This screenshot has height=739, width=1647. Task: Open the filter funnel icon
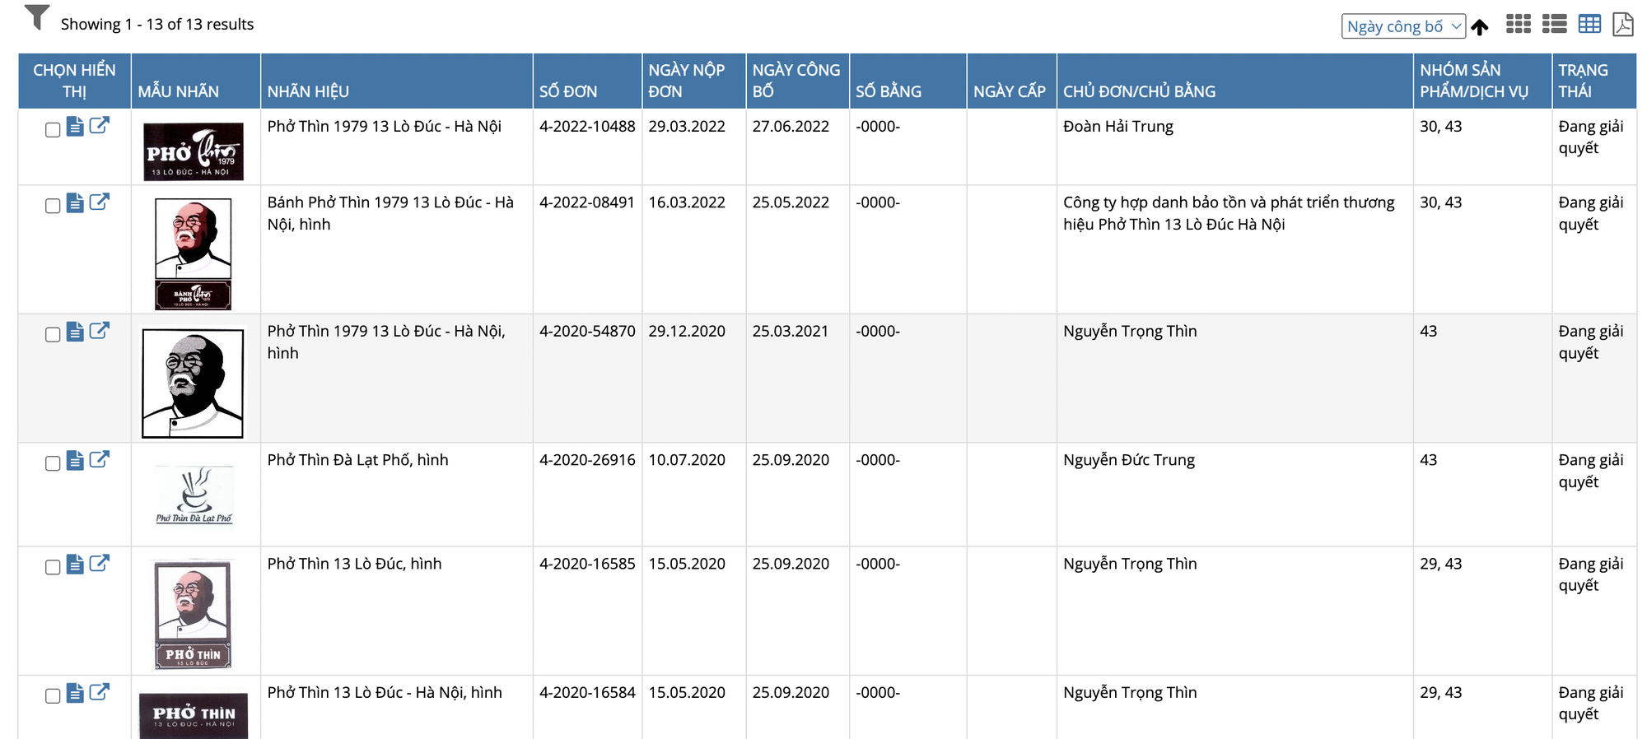pos(37,17)
